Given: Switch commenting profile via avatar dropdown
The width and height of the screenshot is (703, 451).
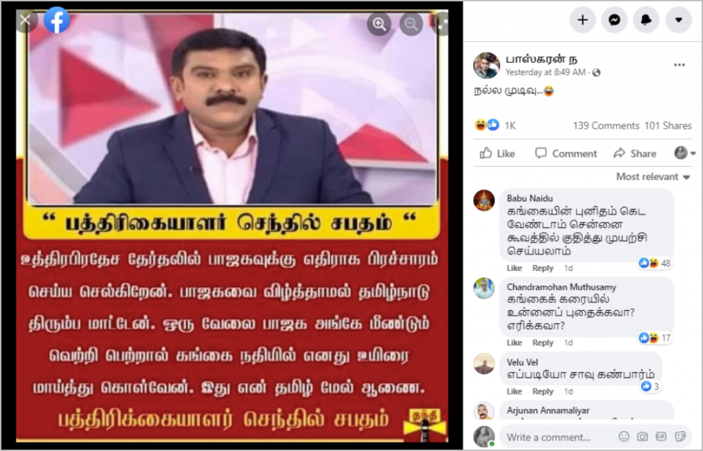Looking at the screenshot, I should click(x=684, y=153).
